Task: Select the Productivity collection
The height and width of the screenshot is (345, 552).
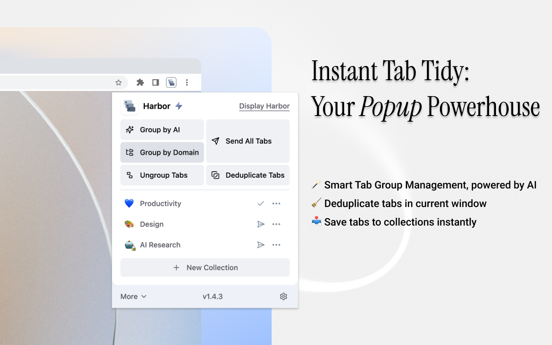Action: point(205,204)
